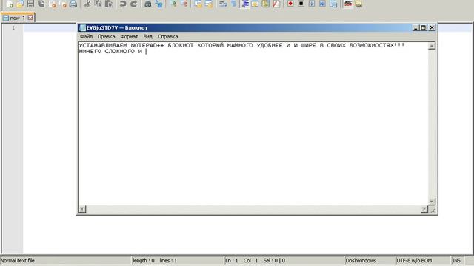Maximize the Блокнот window

coord(424,28)
